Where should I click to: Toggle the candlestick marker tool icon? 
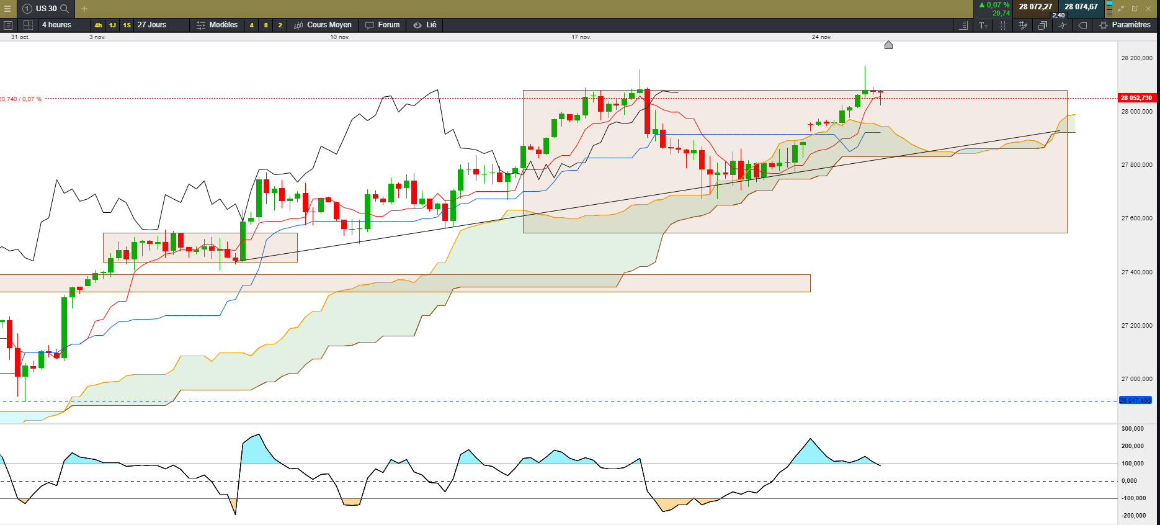coord(1063,25)
